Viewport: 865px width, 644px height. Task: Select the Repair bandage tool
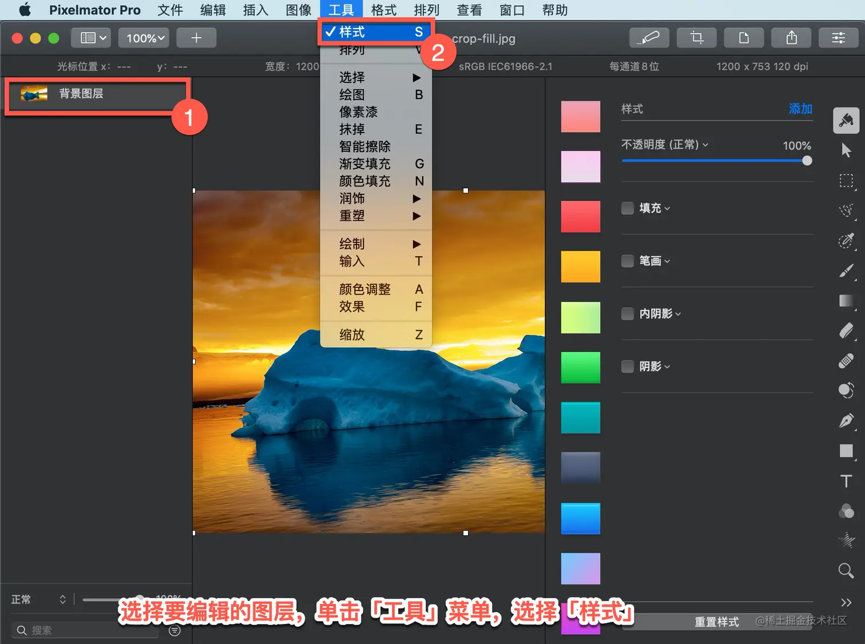point(846,361)
